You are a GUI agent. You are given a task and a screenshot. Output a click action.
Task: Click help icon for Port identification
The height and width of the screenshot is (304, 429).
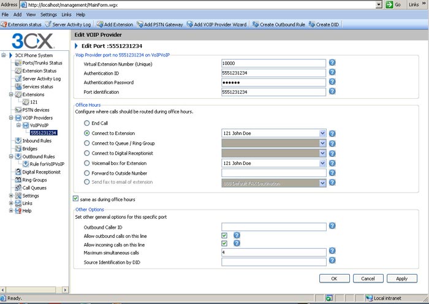coord(332,91)
